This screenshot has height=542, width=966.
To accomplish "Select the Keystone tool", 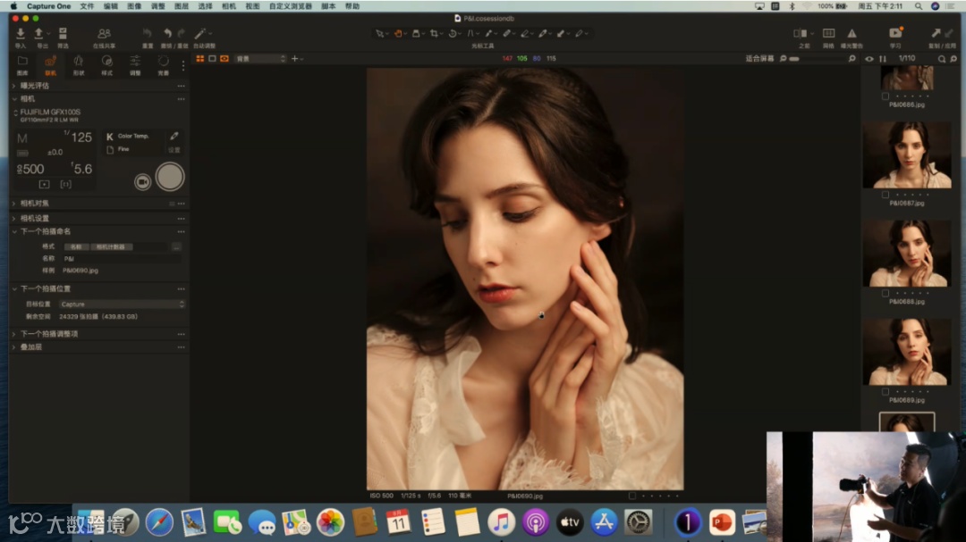I will pos(470,34).
